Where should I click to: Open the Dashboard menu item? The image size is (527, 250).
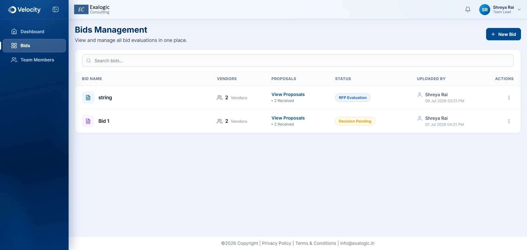(x=34, y=32)
